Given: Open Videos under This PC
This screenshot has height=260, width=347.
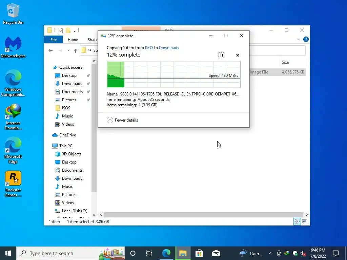Looking at the screenshot, I should pos(64,203).
